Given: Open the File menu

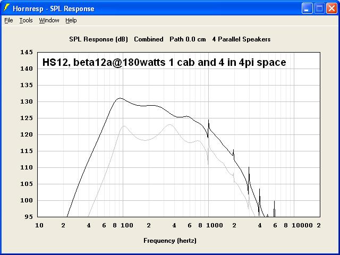Looking at the screenshot, I should tap(8, 20).
